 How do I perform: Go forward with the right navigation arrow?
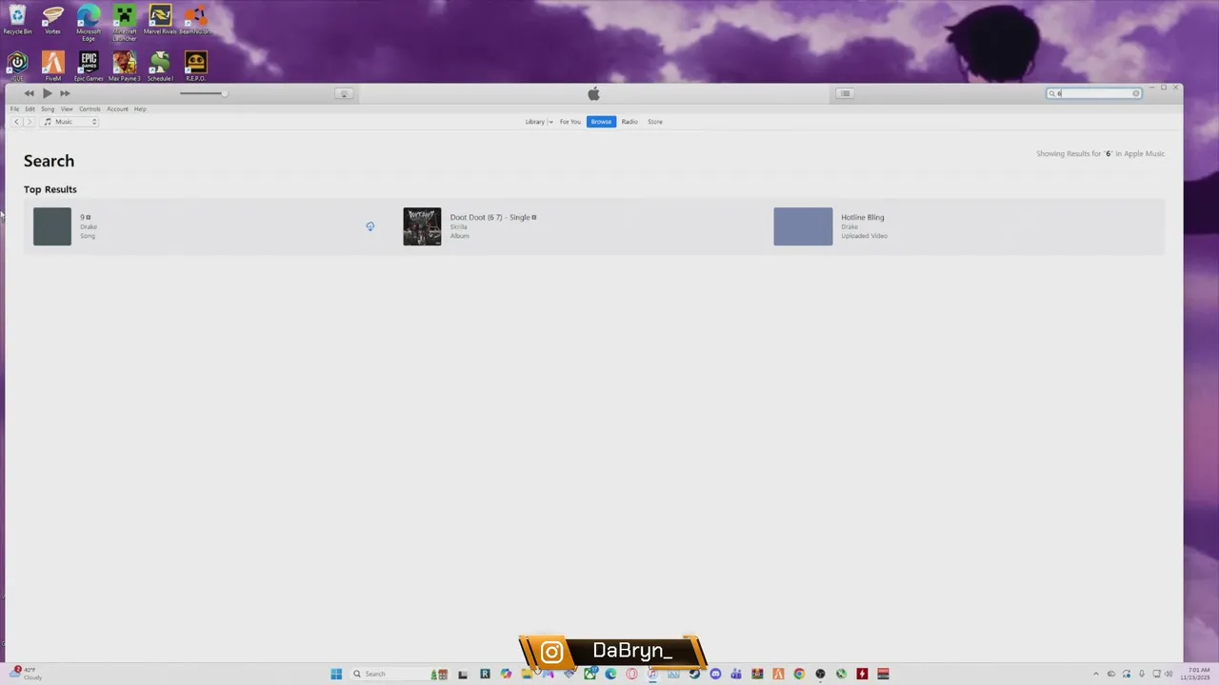pos(29,122)
